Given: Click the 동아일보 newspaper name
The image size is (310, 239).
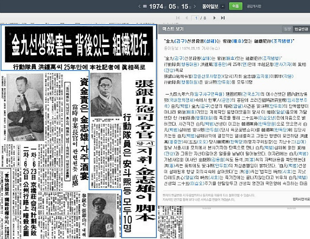Looking at the screenshot, I should (x=210, y=6).
